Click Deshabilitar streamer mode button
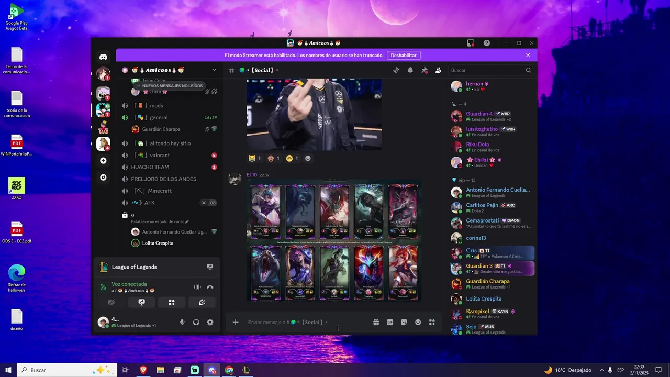Viewport: 670px width, 377px height. 404,55
